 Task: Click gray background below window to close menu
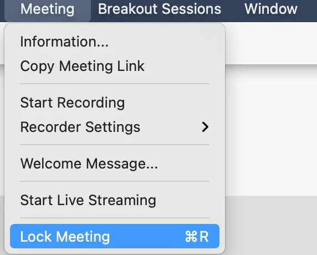coord(271,225)
